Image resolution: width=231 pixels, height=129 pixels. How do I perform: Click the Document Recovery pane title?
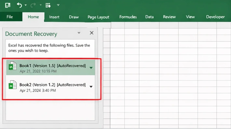point(31,34)
